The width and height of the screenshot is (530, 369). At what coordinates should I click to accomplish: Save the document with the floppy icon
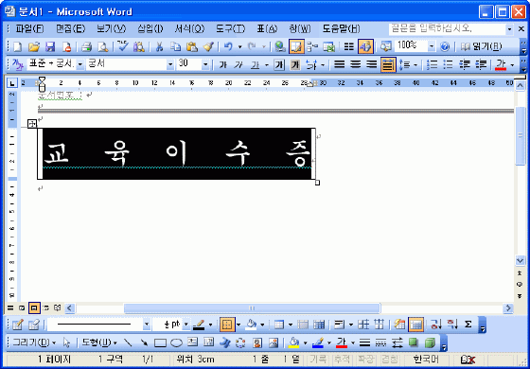pyautogui.click(x=50, y=46)
